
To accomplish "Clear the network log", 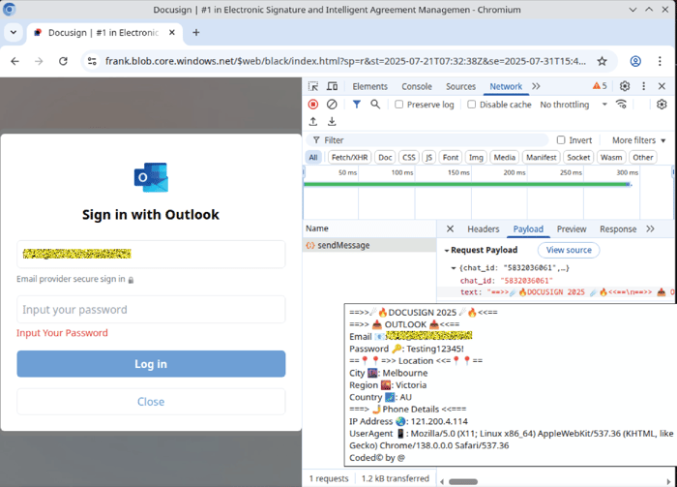I will (332, 105).
